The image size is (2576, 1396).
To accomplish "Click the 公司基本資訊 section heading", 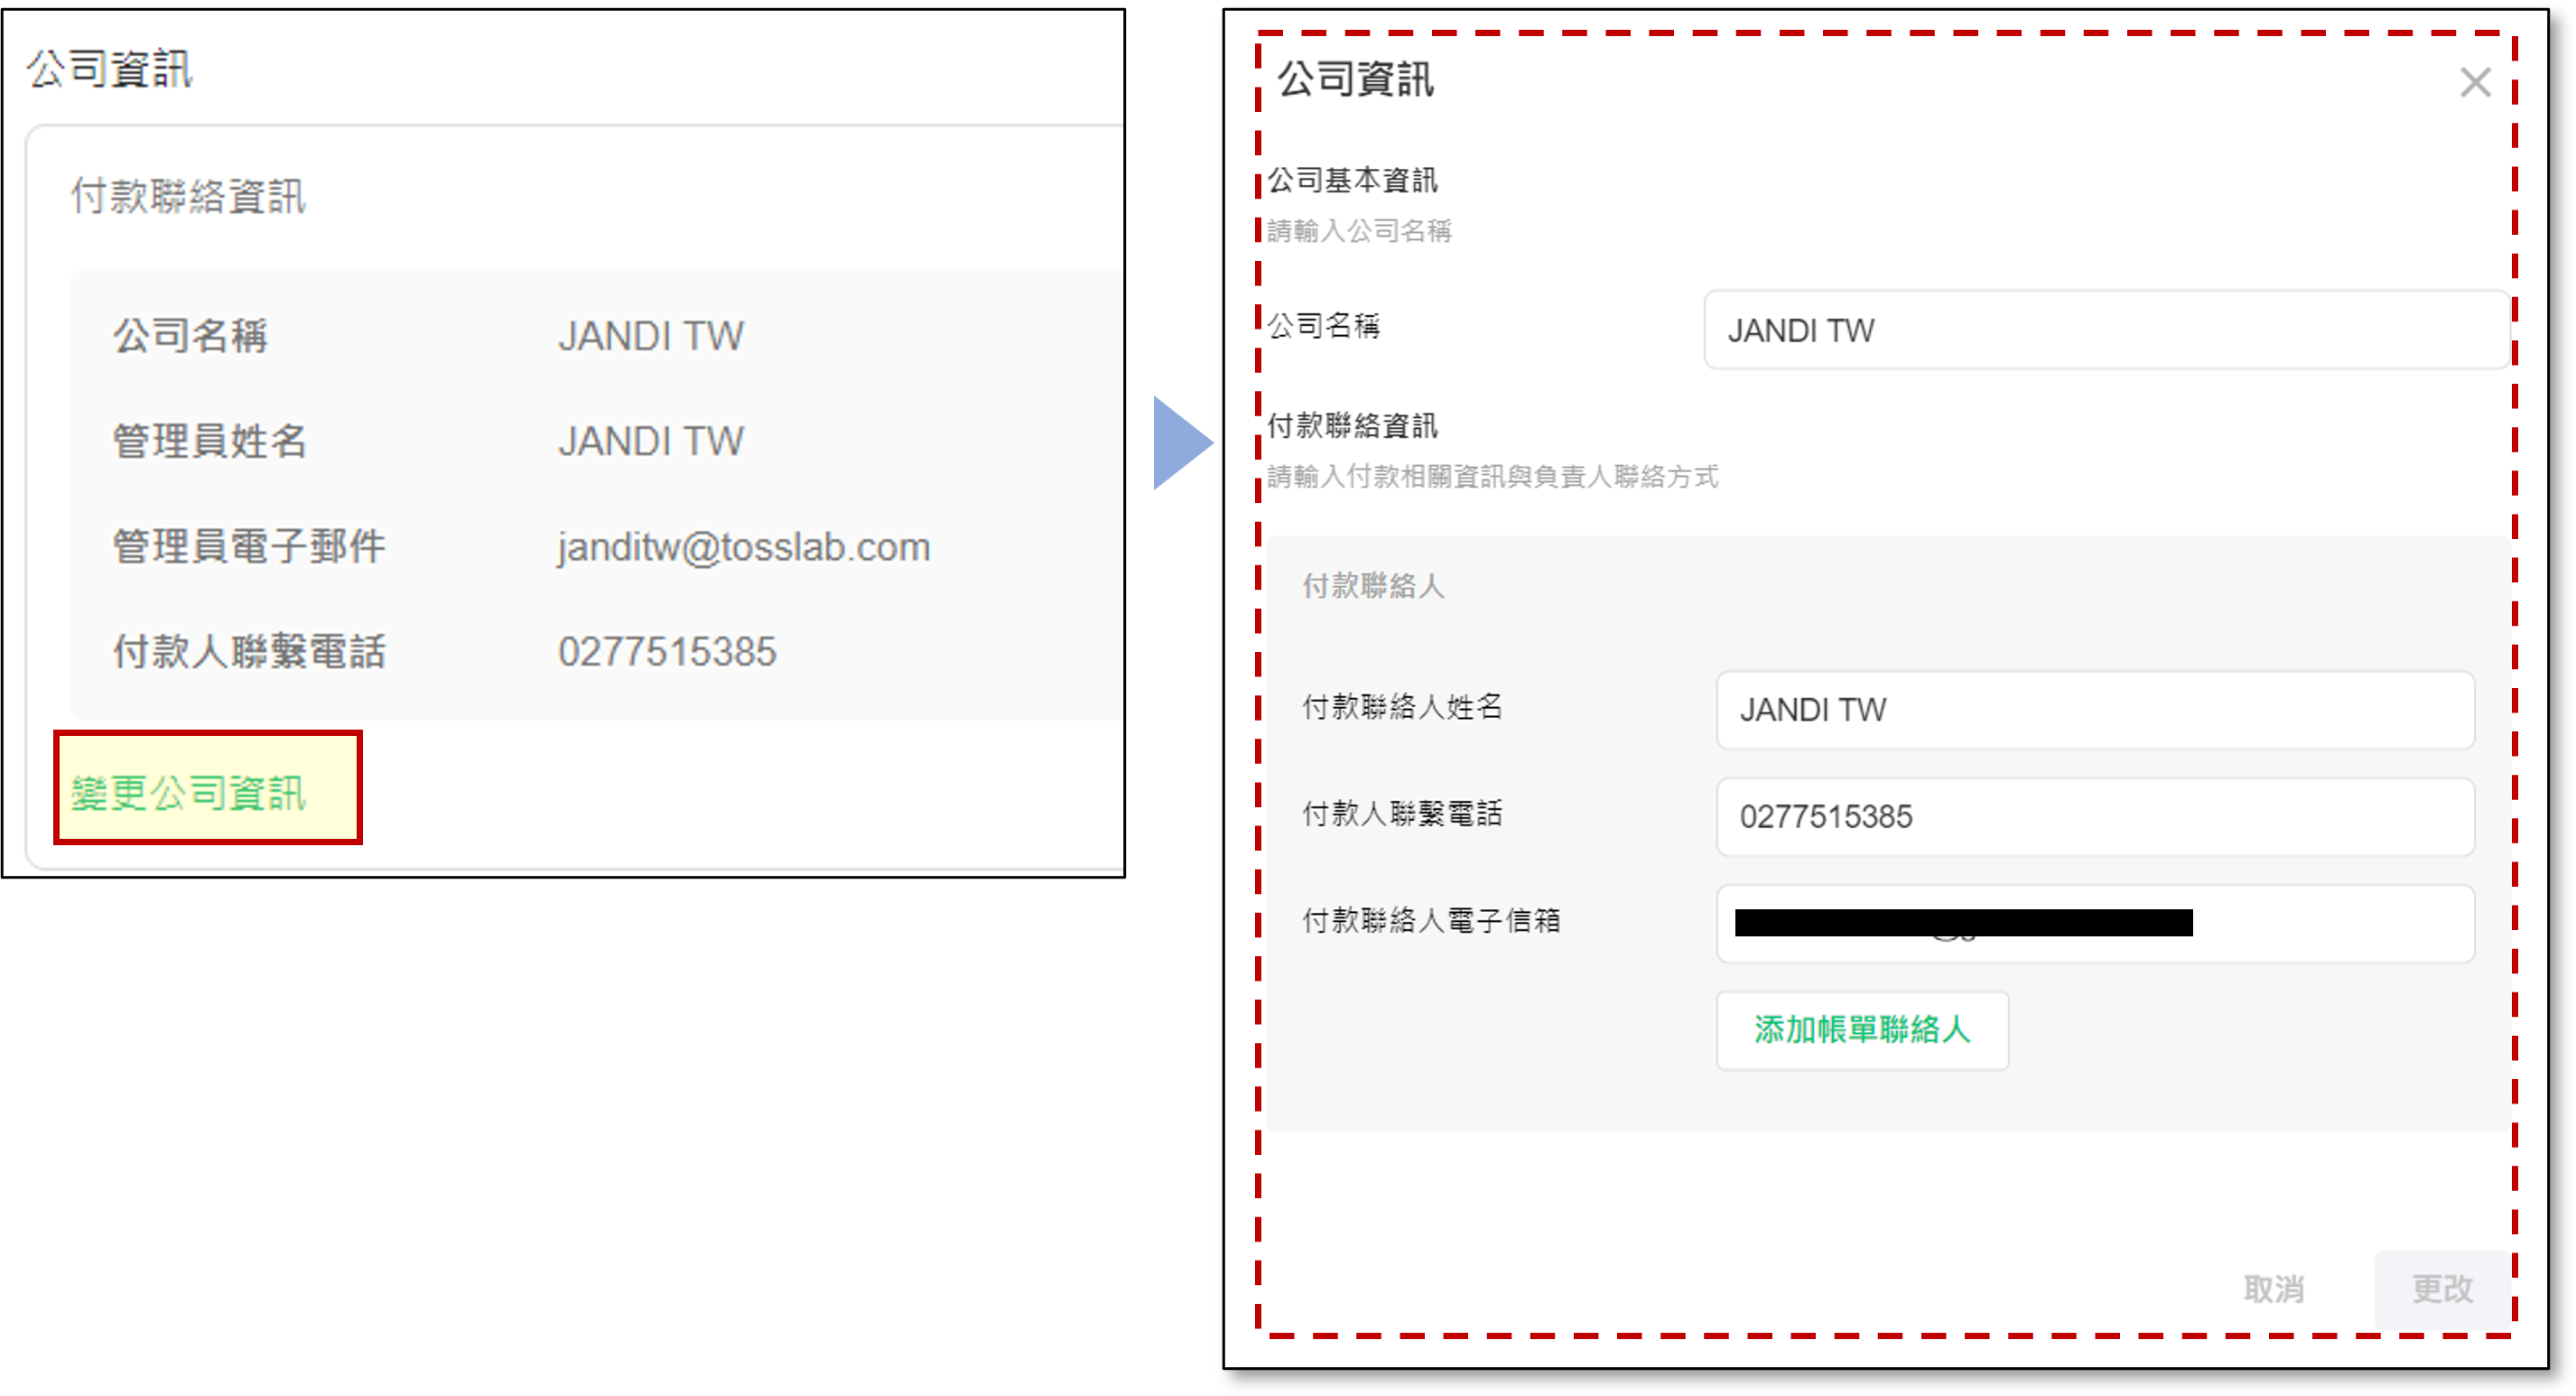I will pyautogui.click(x=1352, y=181).
